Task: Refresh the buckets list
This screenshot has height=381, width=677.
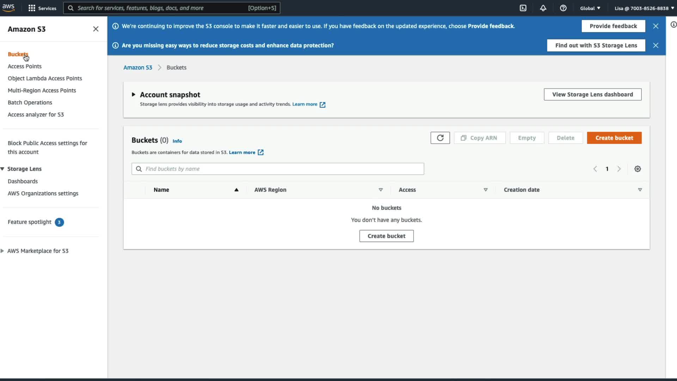Action: click(x=440, y=138)
